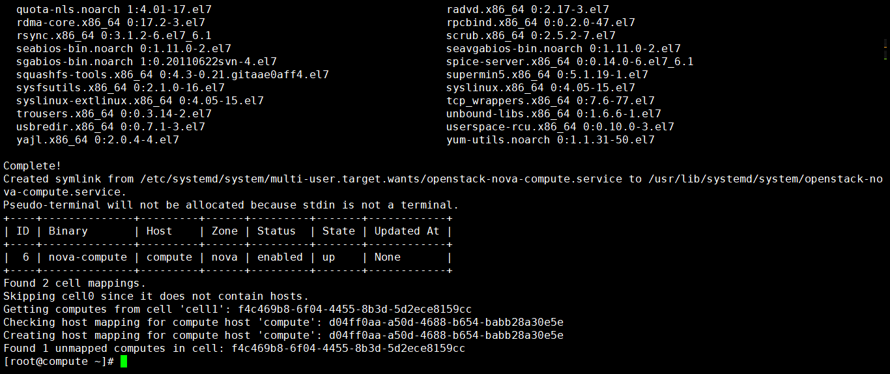Click the green indicator mark at right edge
Screen dimensions: 890x374
pos(885,59)
